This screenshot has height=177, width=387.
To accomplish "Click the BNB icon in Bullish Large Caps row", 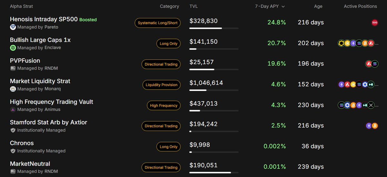I will [347, 43].
